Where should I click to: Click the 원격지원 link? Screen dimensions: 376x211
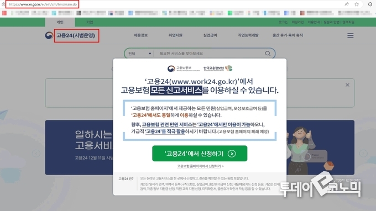348,22
